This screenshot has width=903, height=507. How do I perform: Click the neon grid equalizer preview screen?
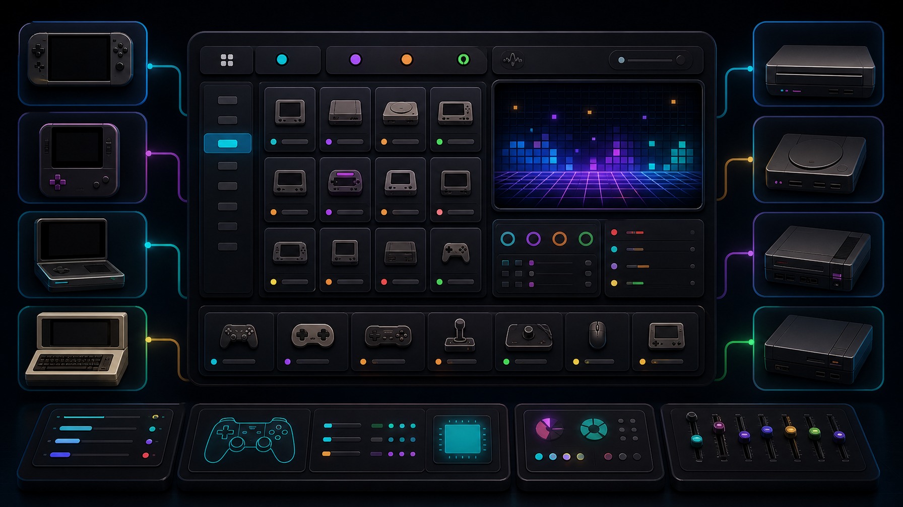click(x=598, y=145)
